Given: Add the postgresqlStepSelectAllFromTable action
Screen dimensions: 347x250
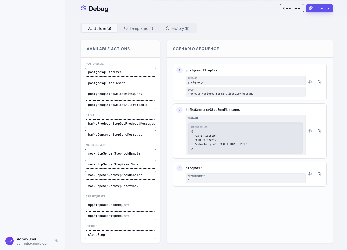Looking at the screenshot, I should (120, 105).
